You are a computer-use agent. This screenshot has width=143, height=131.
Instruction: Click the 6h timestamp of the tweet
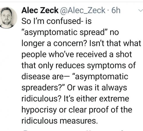click(x=116, y=10)
